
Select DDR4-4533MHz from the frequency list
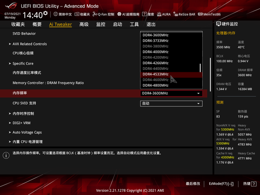171,74
